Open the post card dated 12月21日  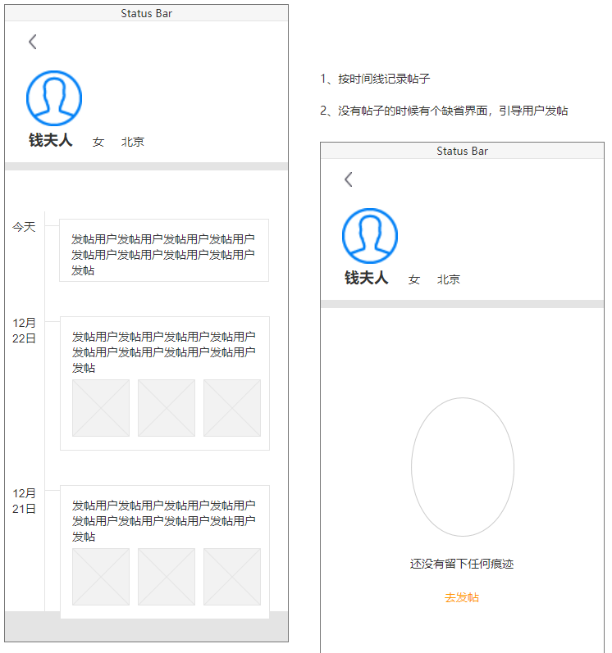[x=165, y=551]
